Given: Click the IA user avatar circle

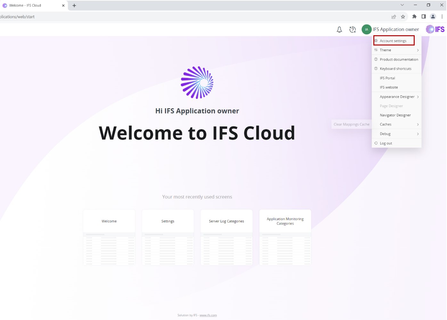Looking at the screenshot, I should tap(366, 29).
